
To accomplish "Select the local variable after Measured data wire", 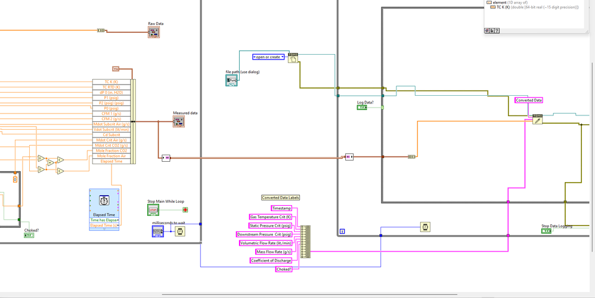I will coord(166,158).
